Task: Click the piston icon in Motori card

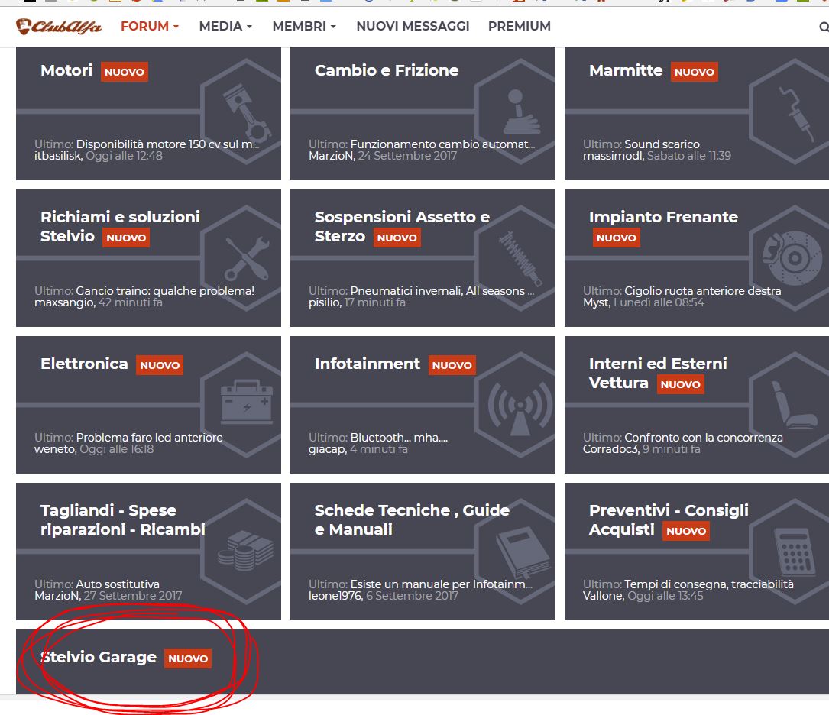Action: pos(247,115)
